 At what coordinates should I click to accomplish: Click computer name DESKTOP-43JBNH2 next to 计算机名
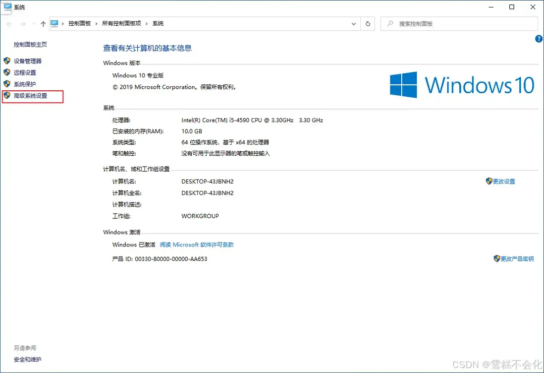pos(208,181)
